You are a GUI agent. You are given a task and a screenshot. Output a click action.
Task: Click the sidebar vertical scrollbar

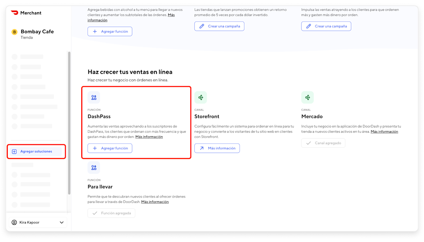(69, 123)
